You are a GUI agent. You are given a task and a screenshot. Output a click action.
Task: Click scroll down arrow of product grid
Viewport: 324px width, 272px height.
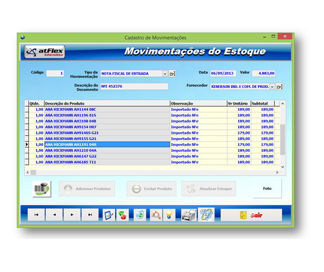[282, 167]
